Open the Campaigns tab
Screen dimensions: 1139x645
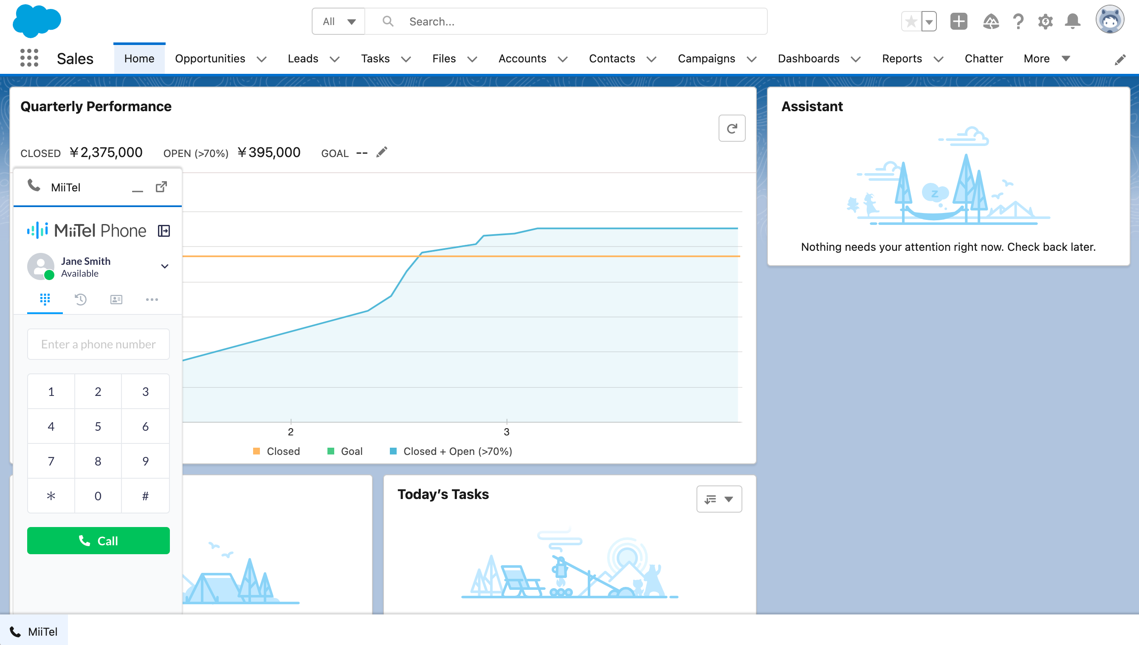pyautogui.click(x=706, y=59)
